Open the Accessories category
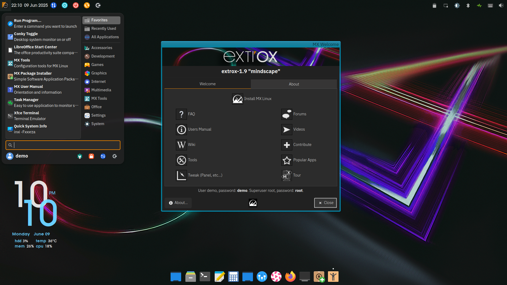Viewport: 507px width, 285px height. [101, 48]
